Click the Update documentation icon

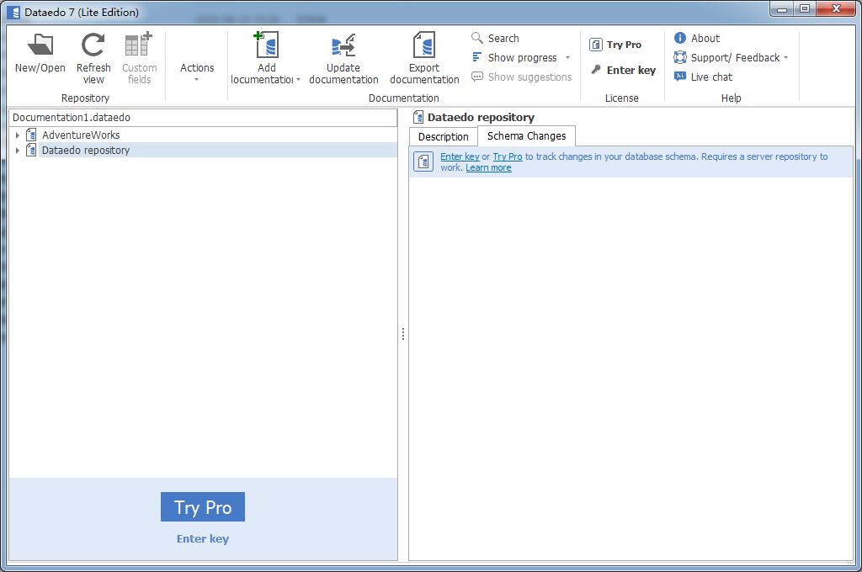(343, 45)
